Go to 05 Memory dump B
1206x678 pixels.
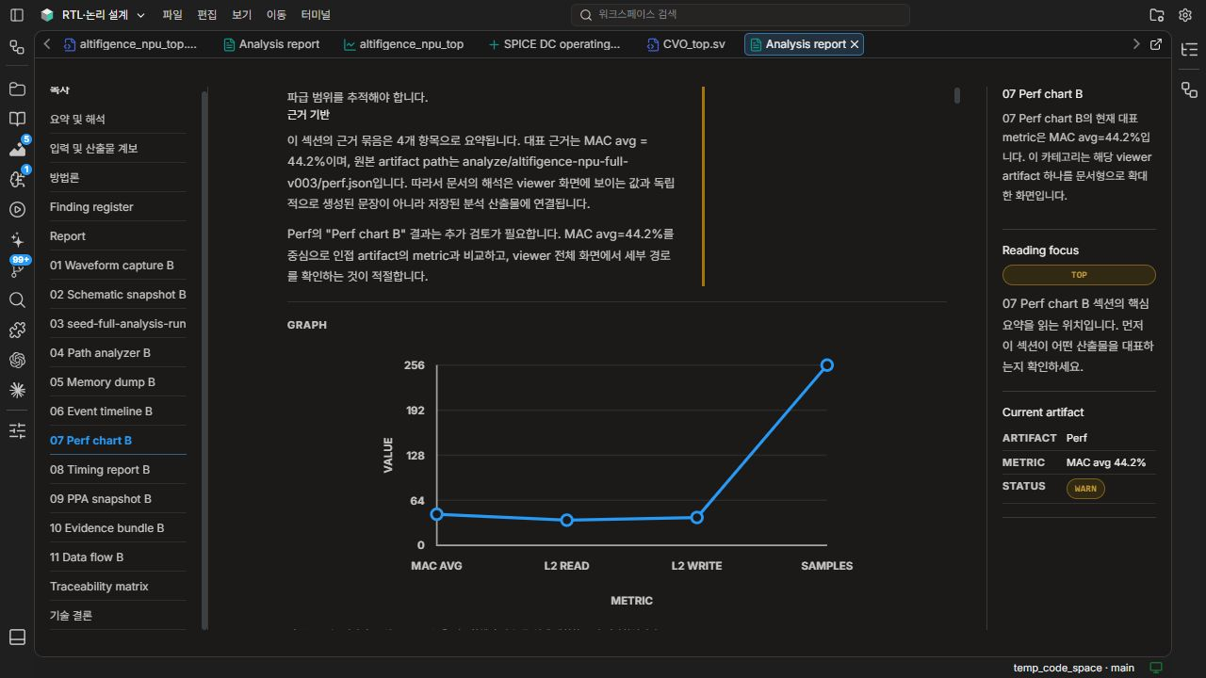tap(118, 382)
